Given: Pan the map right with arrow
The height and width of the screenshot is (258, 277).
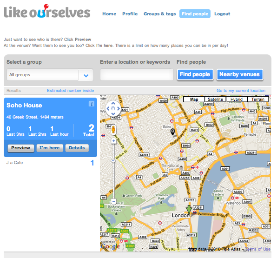Looking at the screenshot, I should pyautogui.click(x=119, y=108).
